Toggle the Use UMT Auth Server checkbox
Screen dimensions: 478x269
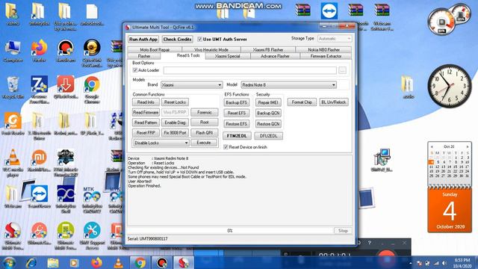(x=199, y=39)
